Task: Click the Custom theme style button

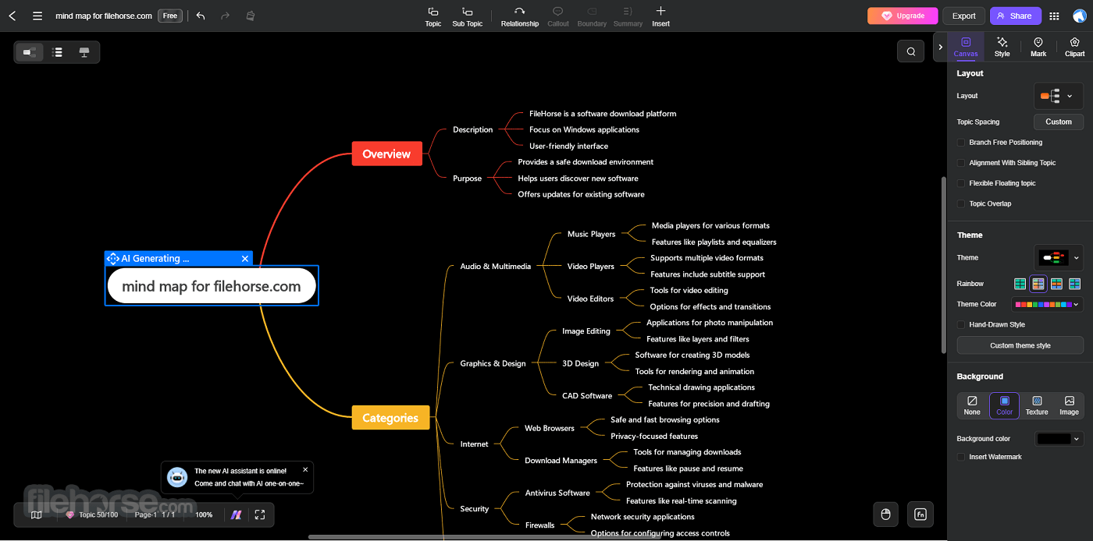Action: (x=1020, y=345)
